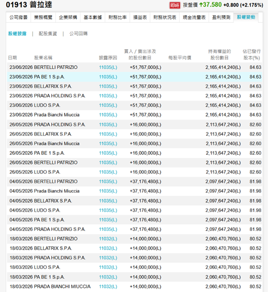Open 11035(L) link for 26/05/2026 PA BE 1 S.p.A.
This screenshot has height=292, width=268.
click(x=108, y=153)
